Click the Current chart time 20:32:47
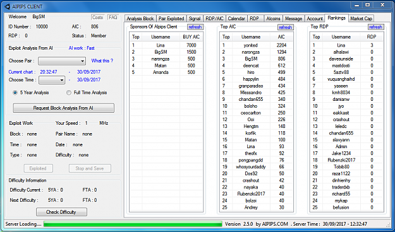This screenshot has height=232, width=395. (49, 72)
